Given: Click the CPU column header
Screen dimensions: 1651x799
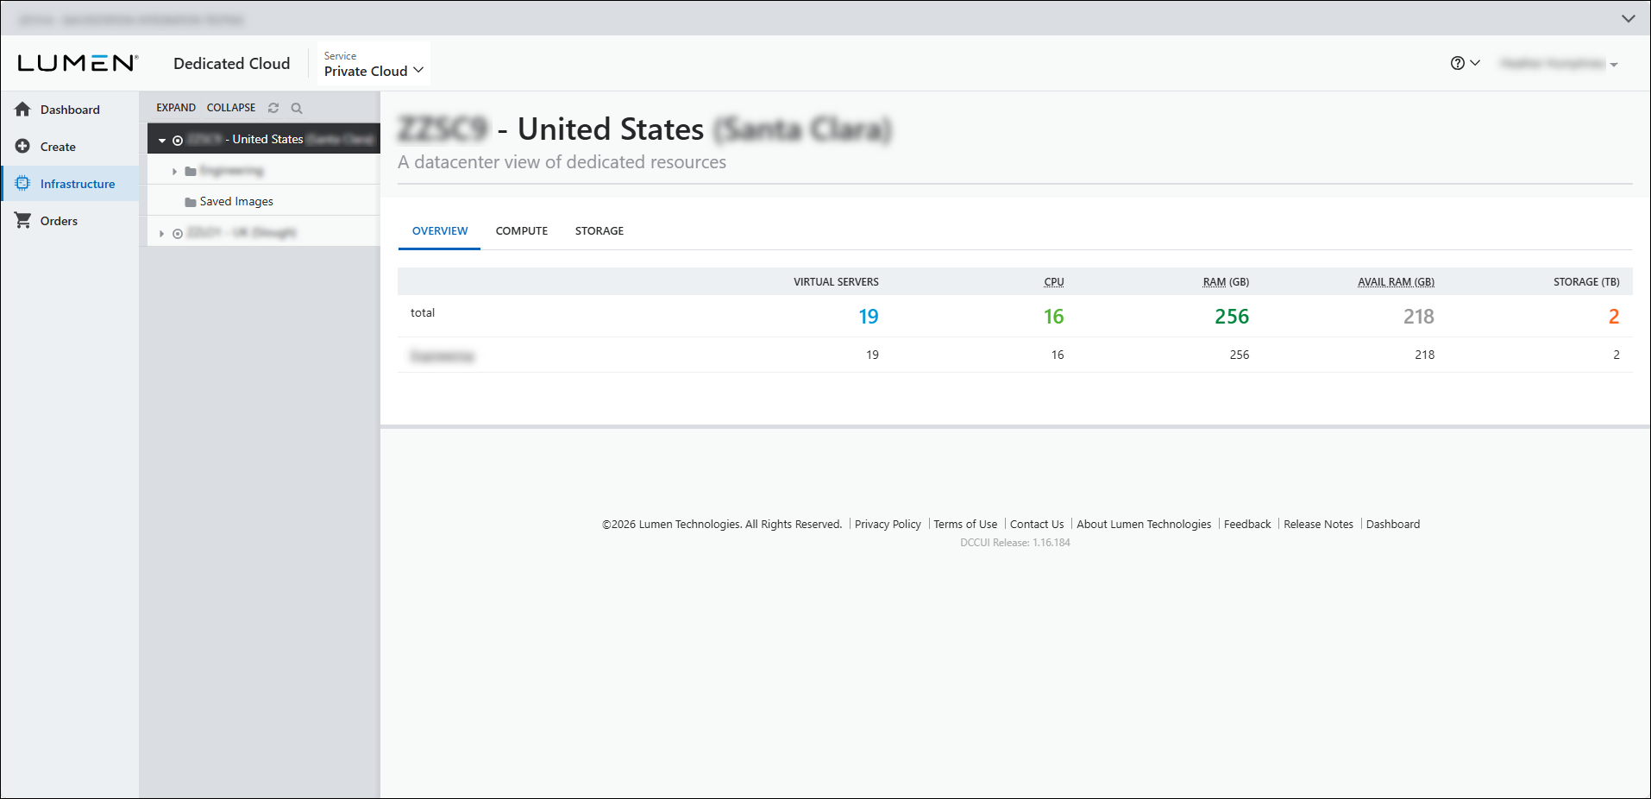Looking at the screenshot, I should tap(1054, 282).
